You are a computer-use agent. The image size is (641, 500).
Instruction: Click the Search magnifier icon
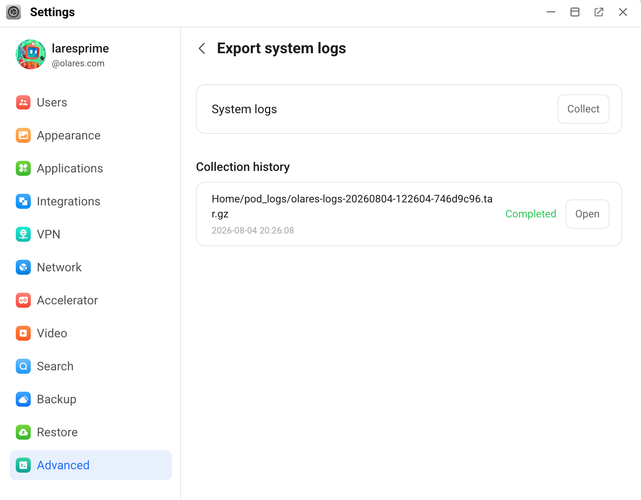(23, 366)
